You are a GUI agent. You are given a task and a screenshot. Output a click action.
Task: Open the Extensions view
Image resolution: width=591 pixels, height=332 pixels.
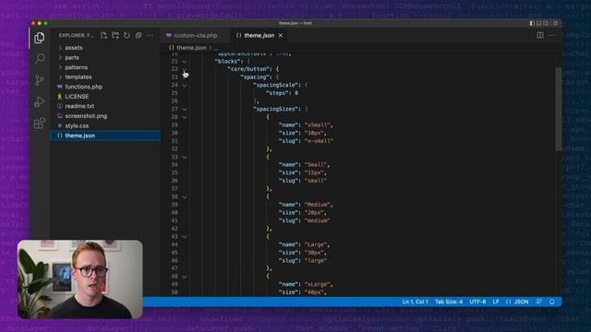point(39,123)
